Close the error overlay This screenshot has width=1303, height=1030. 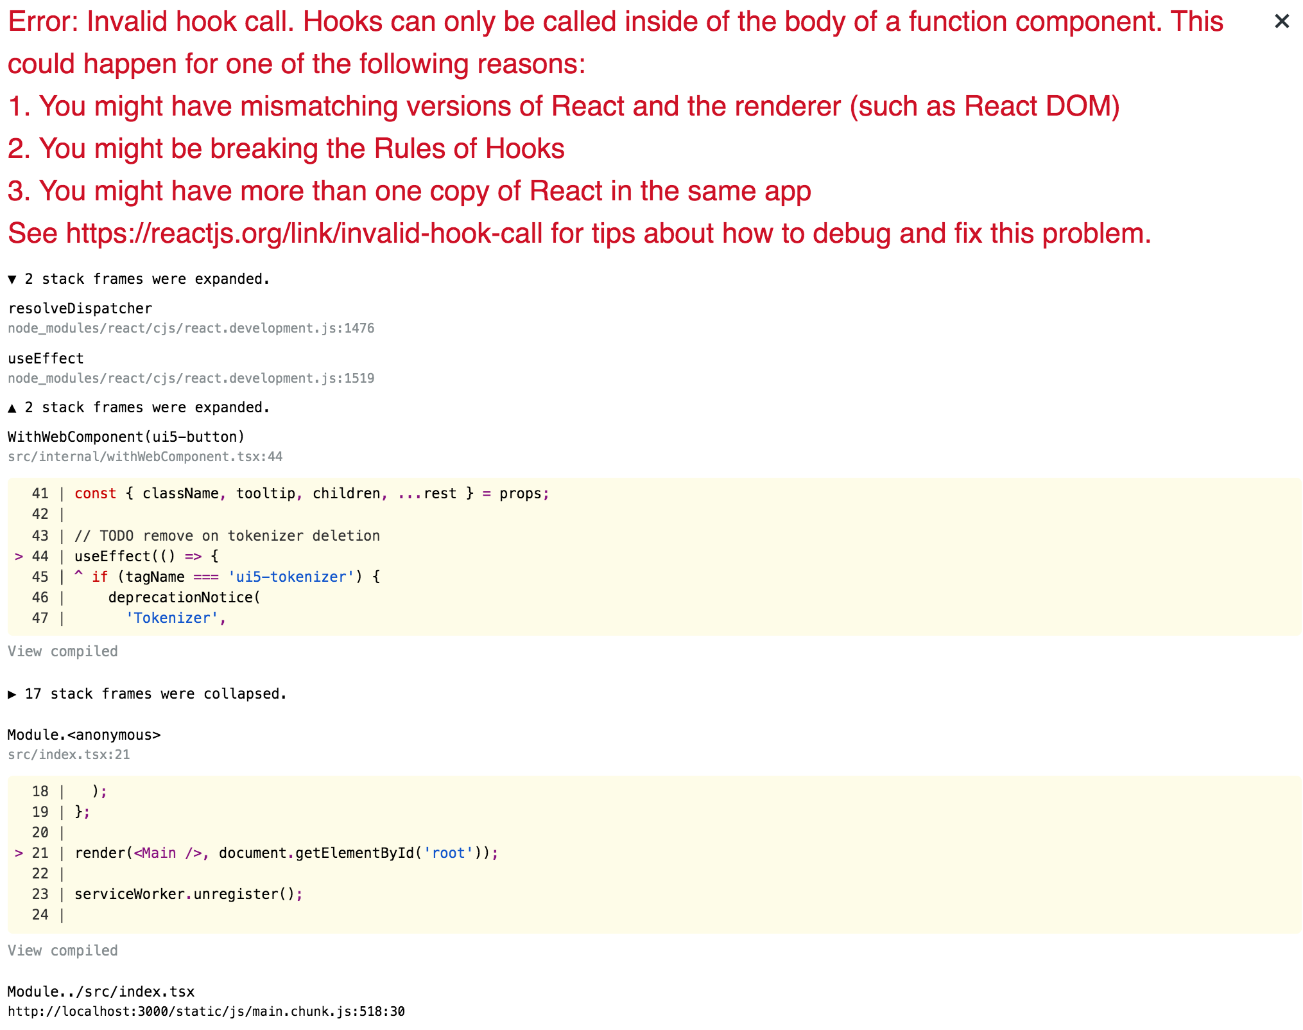[x=1281, y=21]
